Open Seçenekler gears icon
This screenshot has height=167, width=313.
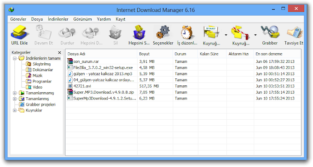(x=163, y=32)
